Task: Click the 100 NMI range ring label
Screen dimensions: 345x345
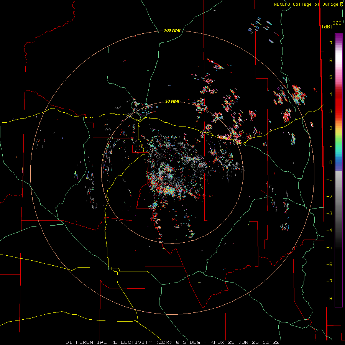Action: [x=172, y=30]
